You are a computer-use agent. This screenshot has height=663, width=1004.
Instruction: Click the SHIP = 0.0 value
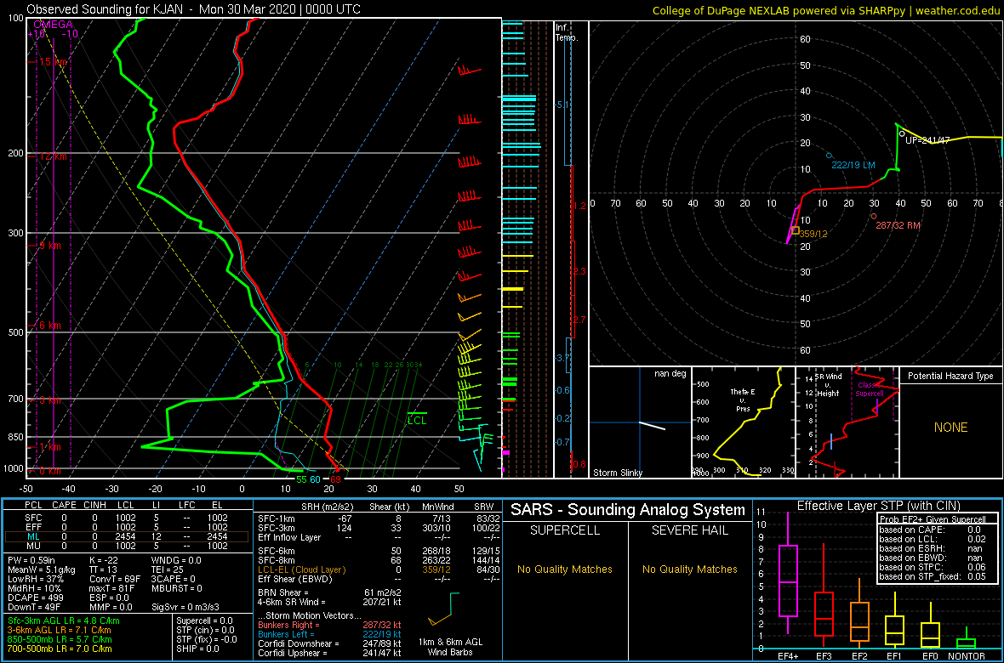point(198,649)
